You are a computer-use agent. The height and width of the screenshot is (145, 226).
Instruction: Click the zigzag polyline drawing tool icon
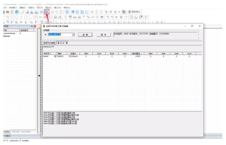[x=8, y=17]
